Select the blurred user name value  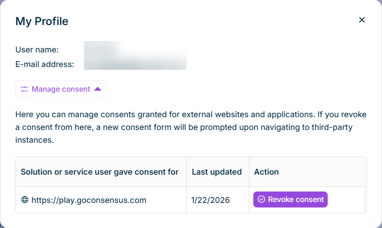tap(105, 49)
